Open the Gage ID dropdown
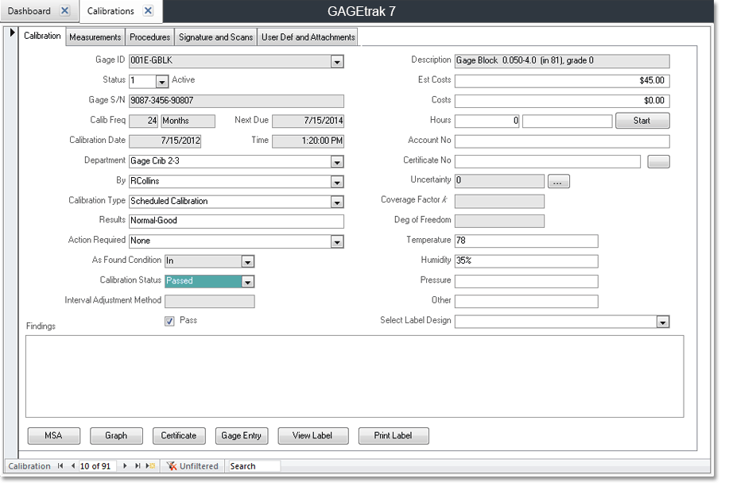This screenshot has width=729, height=490. tap(337, 60)
